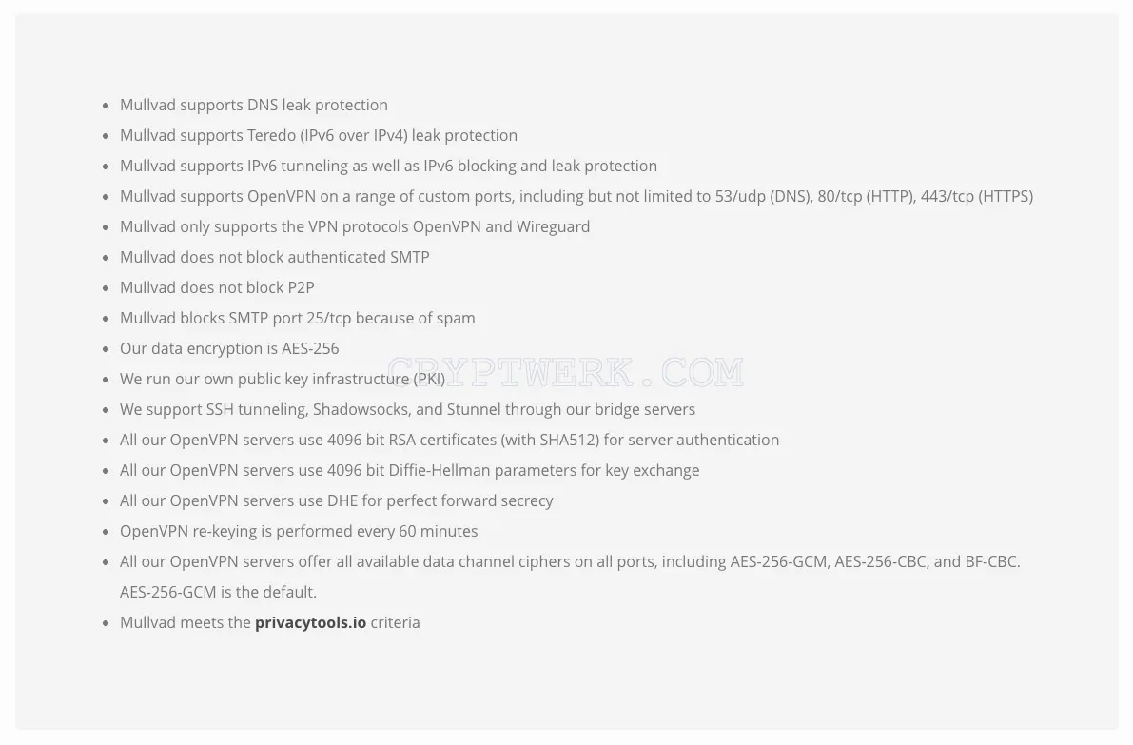
Task: Click the OpenVPN custom ports bullet item
Action: point(576,196)
